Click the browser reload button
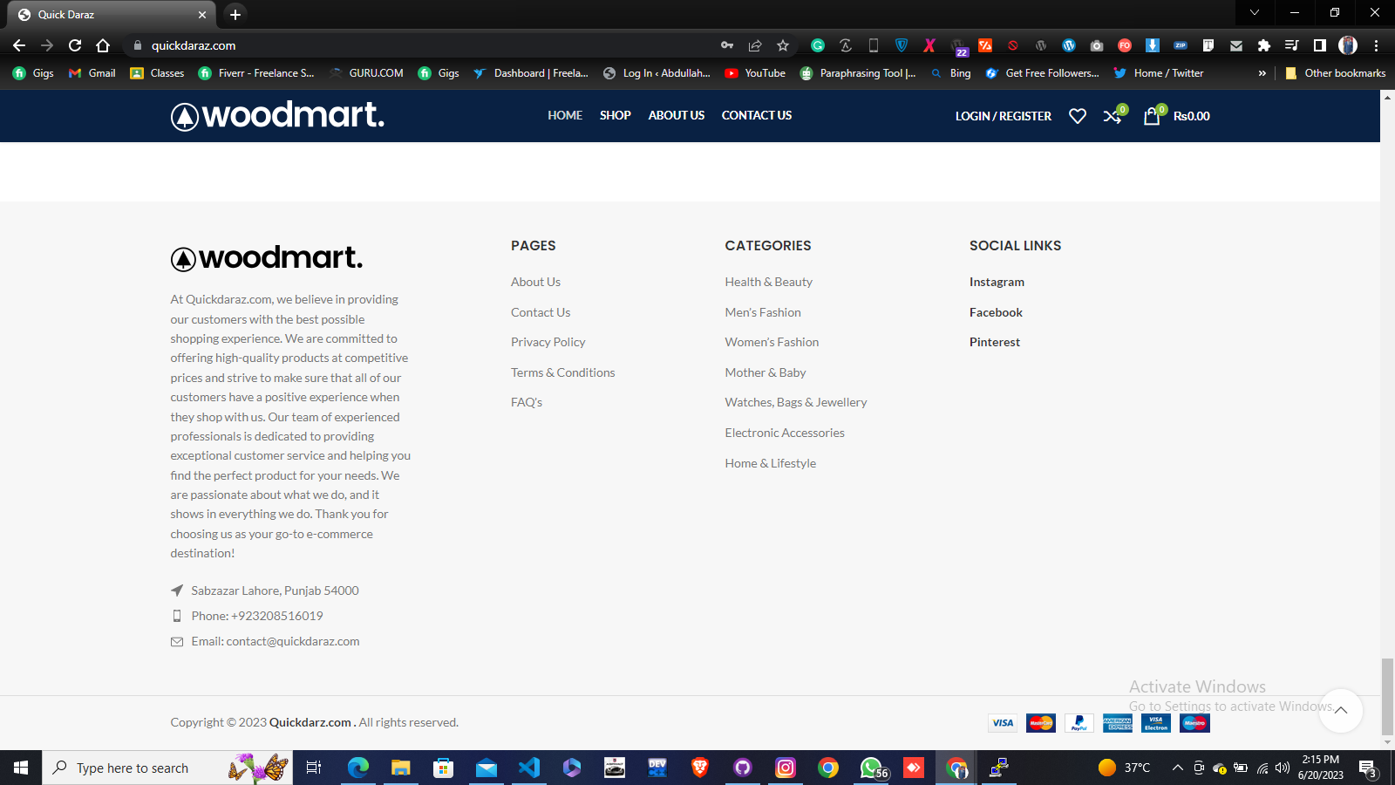Viewport: 1395px width, 785px height. pos(75,45)
